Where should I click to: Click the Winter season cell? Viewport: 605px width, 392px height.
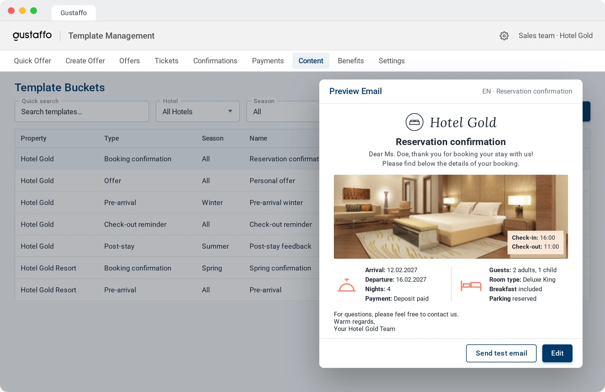pyautogui.click(x=212, y=202)
